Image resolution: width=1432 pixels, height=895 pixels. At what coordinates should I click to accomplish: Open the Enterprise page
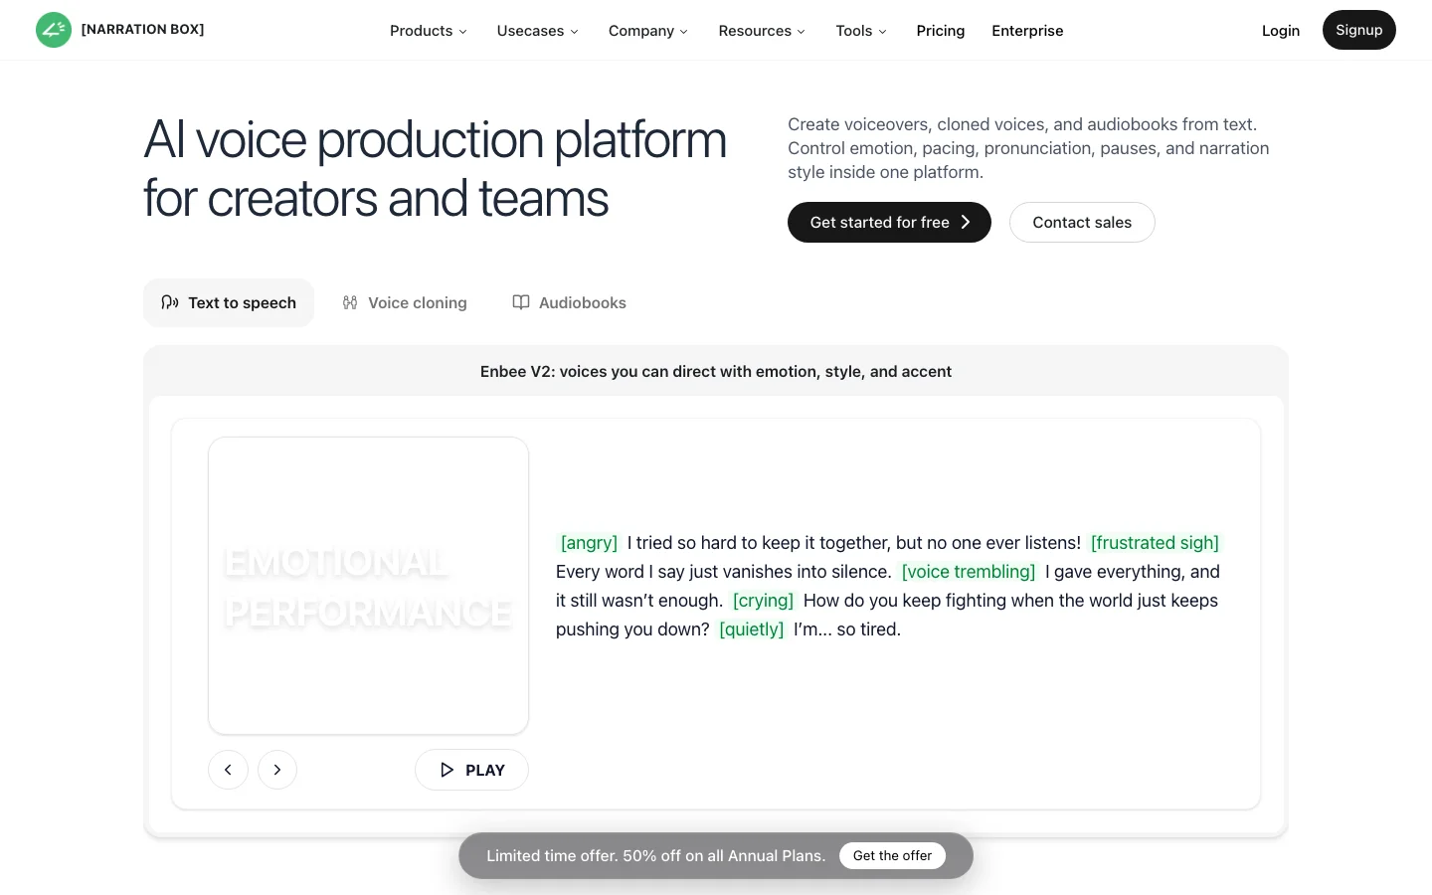pyautogui.click(x=1027, y=31)
